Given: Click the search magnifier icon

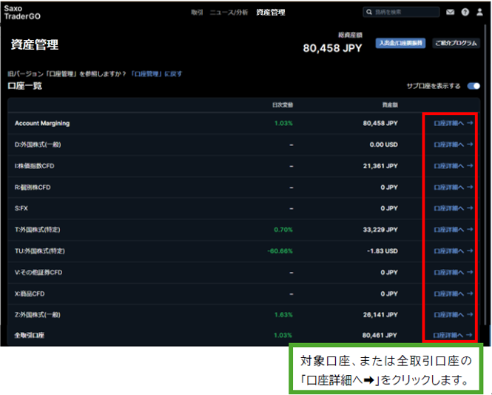Looking at the screenshot, I should (x=369, y=12).
